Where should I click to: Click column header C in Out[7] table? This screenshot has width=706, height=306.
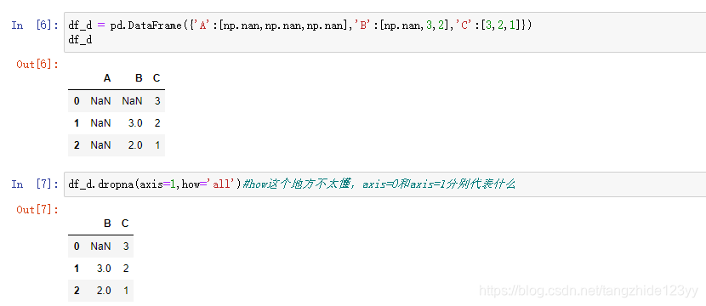[x=125, y=224]
